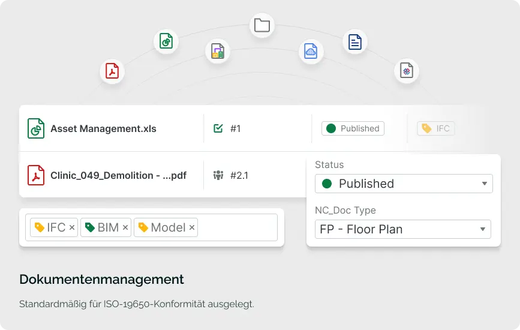The image size is (520, 330).
Task: Remove the IFC tag with its x
Action: tap(71, 227)
